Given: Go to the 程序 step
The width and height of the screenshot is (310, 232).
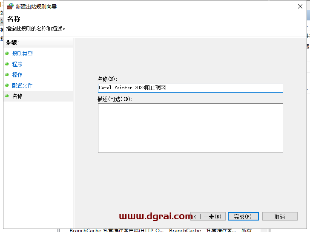Looking at the screenshot, I should coord(17,64).
